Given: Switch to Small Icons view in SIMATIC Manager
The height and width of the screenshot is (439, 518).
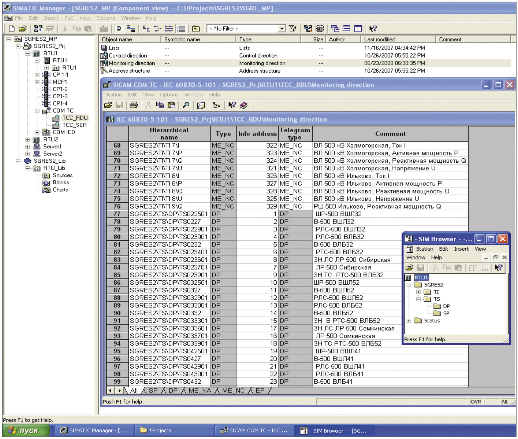Looking at the screenshot, I should tap(158, 29).
